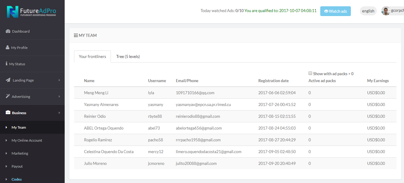Open My Online Account menu item

pyautogui.click(x=27, y=140)
